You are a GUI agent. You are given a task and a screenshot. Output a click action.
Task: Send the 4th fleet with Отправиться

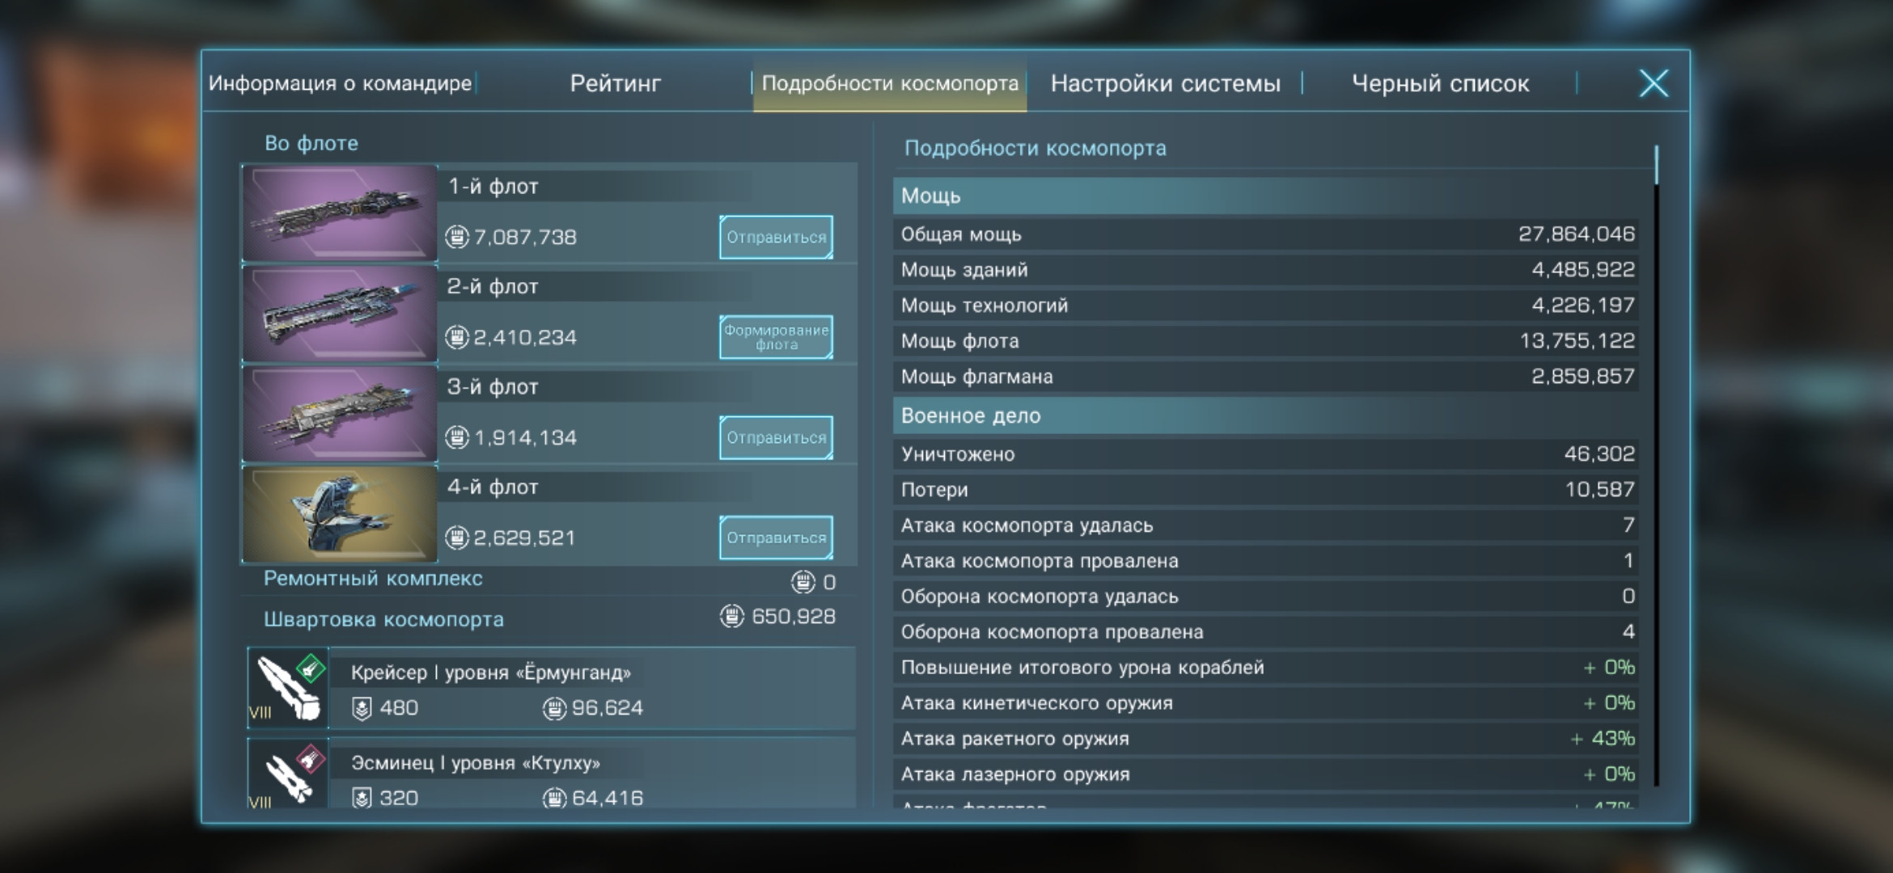point(776,538)
